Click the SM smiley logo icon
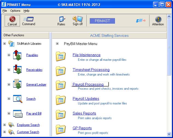Image resolution: width=173 pixels, height=138 pixels. 140,20
